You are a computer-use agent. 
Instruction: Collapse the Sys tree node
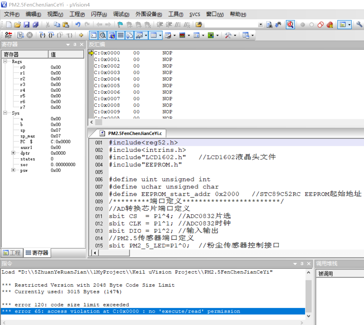(x=5, y=113)
